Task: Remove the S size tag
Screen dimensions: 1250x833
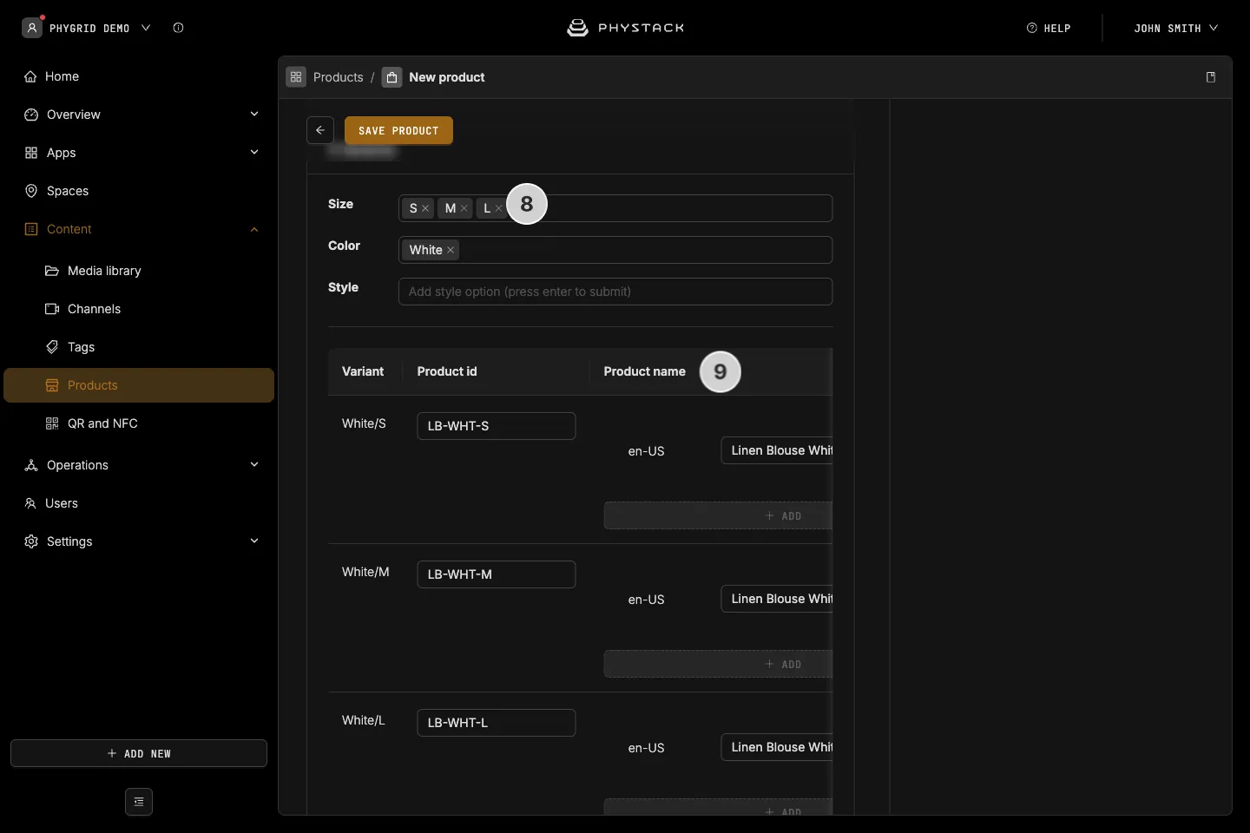Action: (425, 208)
